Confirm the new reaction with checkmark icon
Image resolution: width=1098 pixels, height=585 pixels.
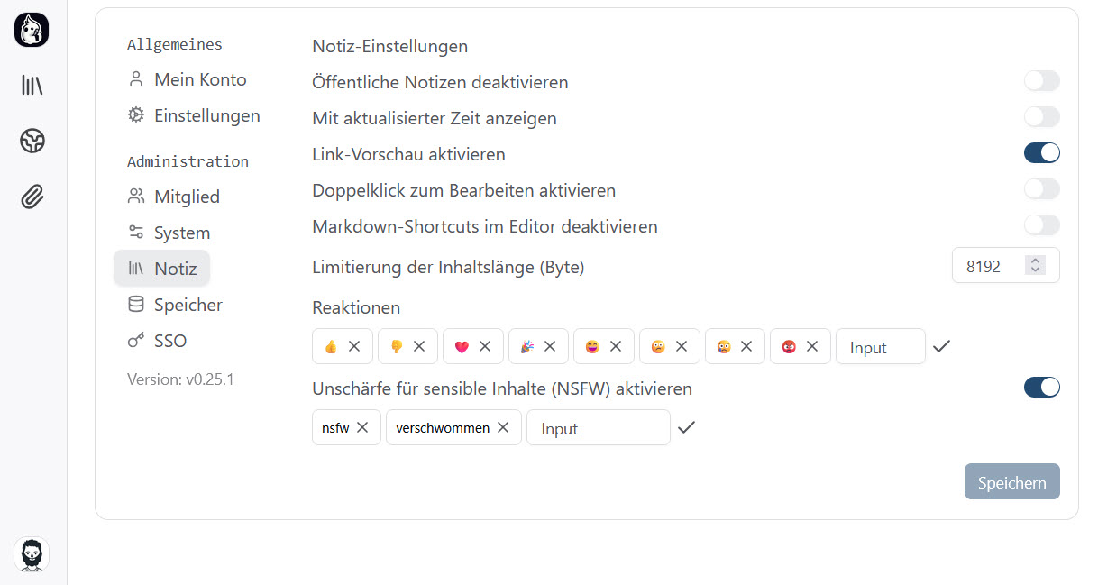click(x=942, y=346)
